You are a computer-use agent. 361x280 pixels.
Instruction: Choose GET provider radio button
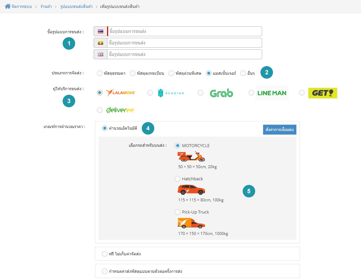pyautogui.click(x=302, y=92)
